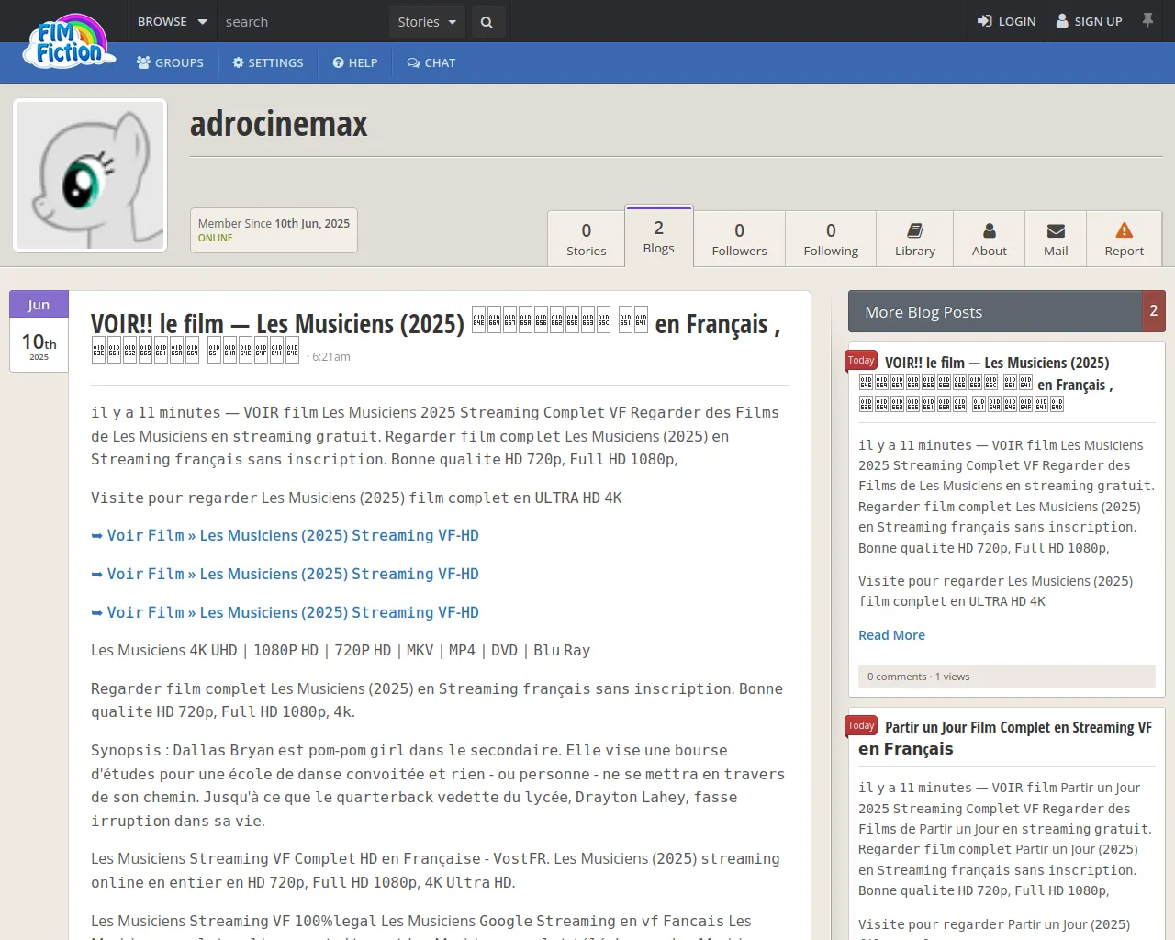Expand the Browse dropdown menu
Viewport: 1175px width, 940px height.
[x=172, y=21]
